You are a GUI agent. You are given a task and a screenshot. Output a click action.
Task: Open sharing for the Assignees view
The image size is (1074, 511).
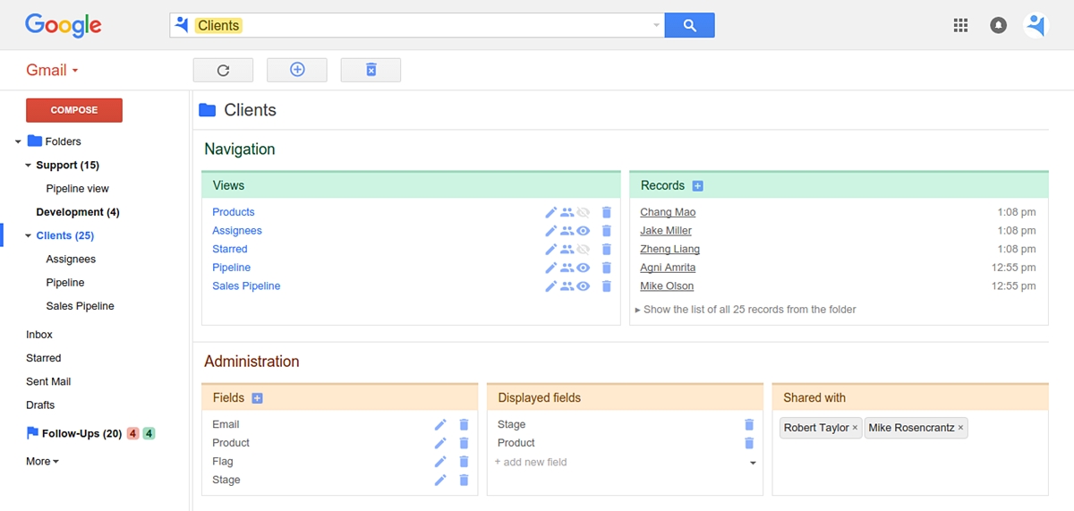pos(567,231)
